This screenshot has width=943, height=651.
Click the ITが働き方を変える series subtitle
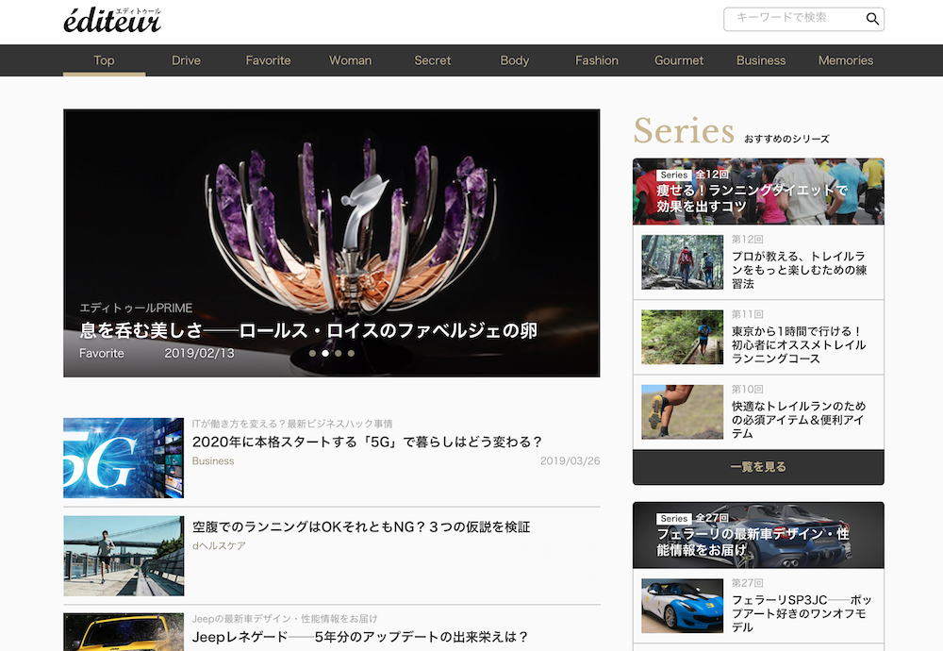[x=292, y=424]
